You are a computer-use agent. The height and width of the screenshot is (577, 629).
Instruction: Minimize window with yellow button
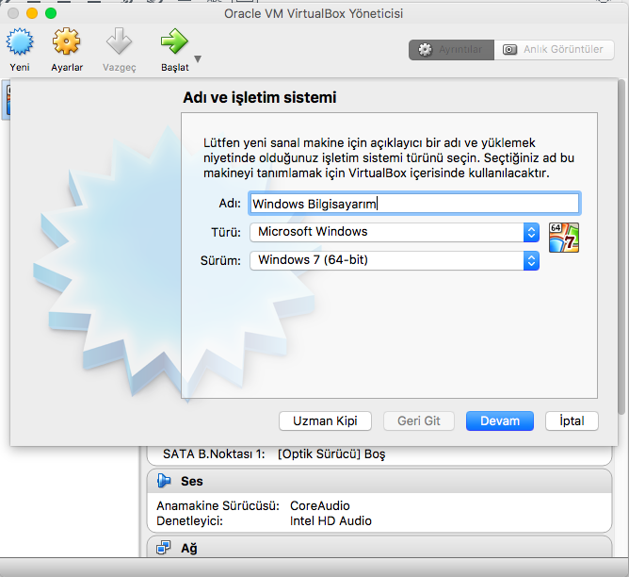(x=32, y=13)
